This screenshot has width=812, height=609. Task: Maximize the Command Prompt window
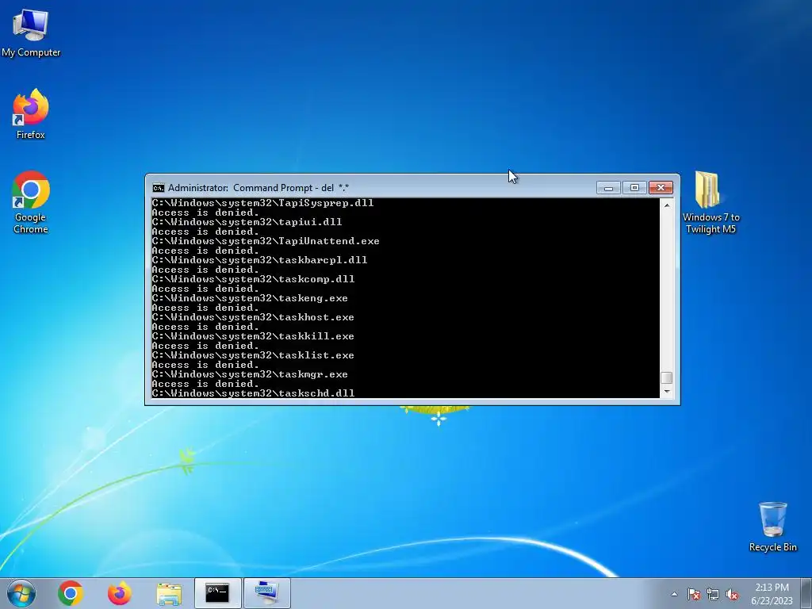click(x=634, y=187)
